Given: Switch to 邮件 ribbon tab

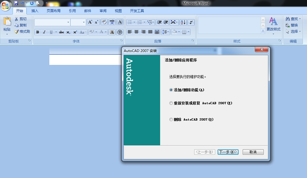Looking at the screenshot, I should pos(88,11).
